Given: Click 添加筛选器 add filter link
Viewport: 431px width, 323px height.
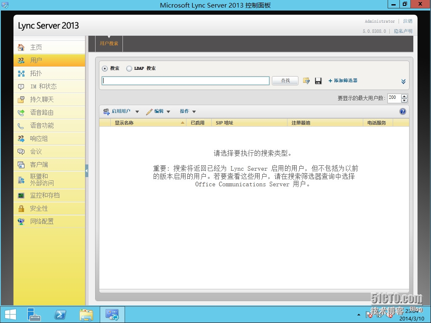Looking at the screenshot, I should (x=343, y=81).
